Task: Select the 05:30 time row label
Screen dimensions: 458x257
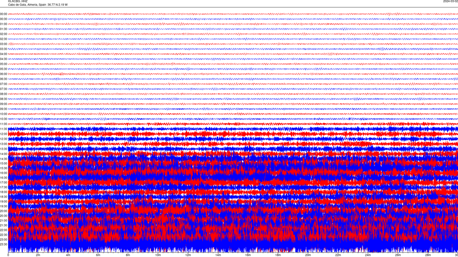Action: [3, 69]
